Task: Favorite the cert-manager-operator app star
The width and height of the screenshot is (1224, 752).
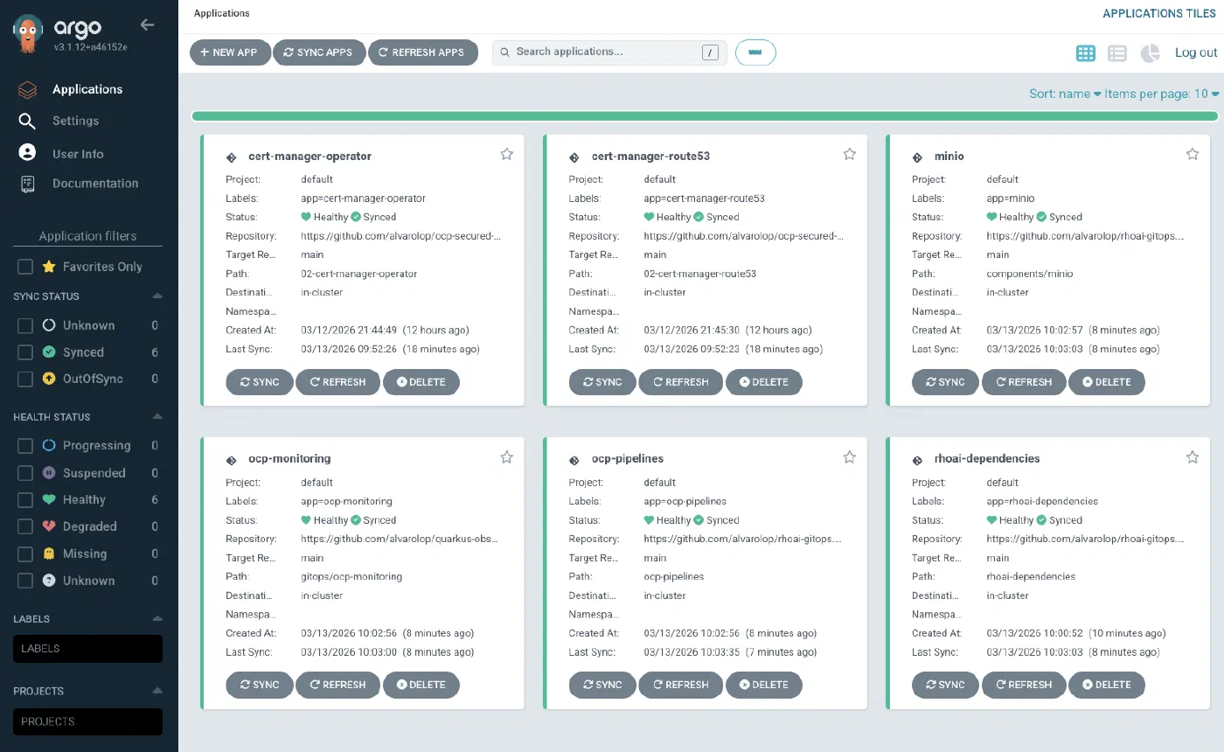Action: pos(506,154)
